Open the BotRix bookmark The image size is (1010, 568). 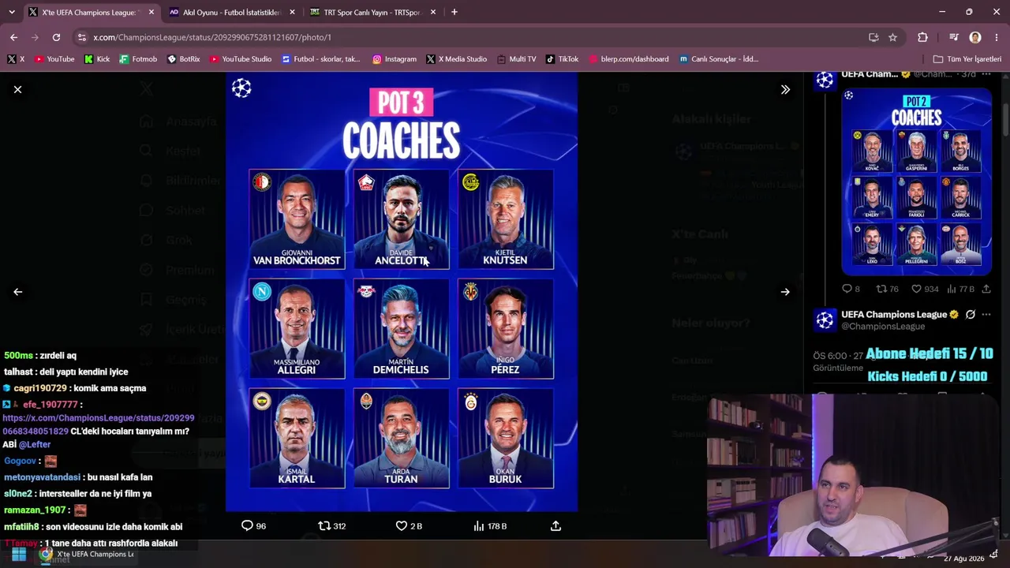(184, 59)
